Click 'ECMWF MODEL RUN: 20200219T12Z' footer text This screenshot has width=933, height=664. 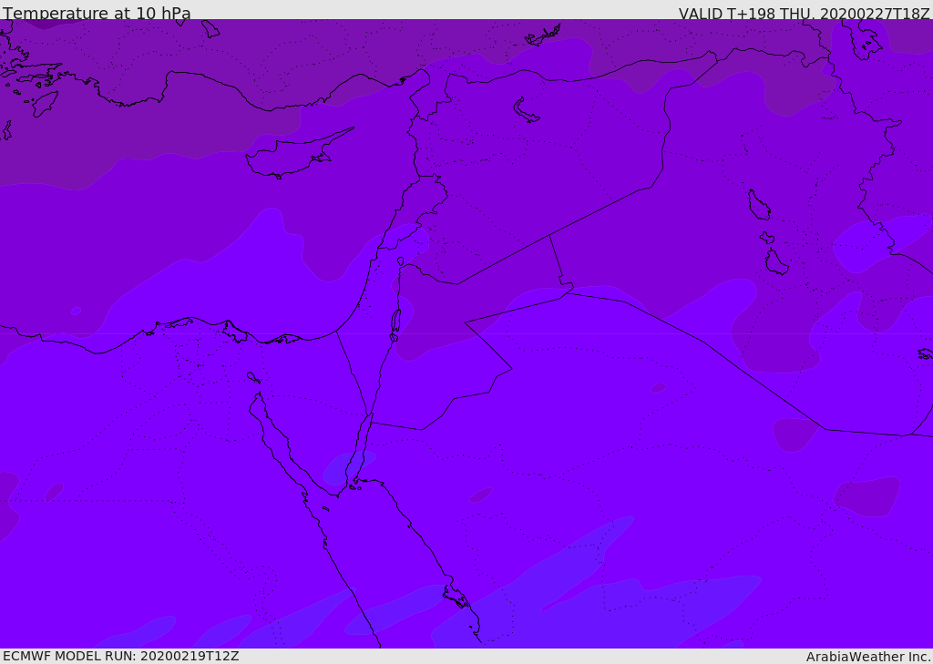pyautogui.click(x=121, y=656)
